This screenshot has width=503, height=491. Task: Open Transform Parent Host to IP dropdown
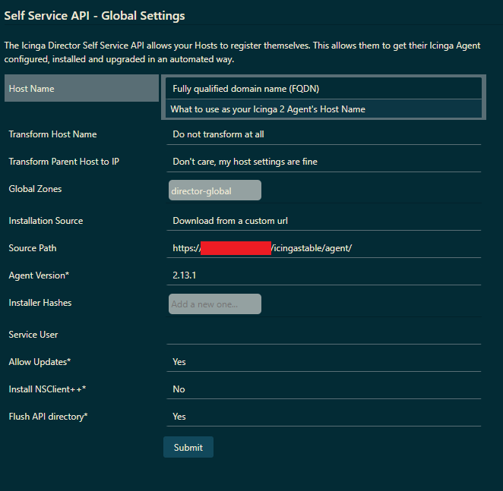pos(324,162)
